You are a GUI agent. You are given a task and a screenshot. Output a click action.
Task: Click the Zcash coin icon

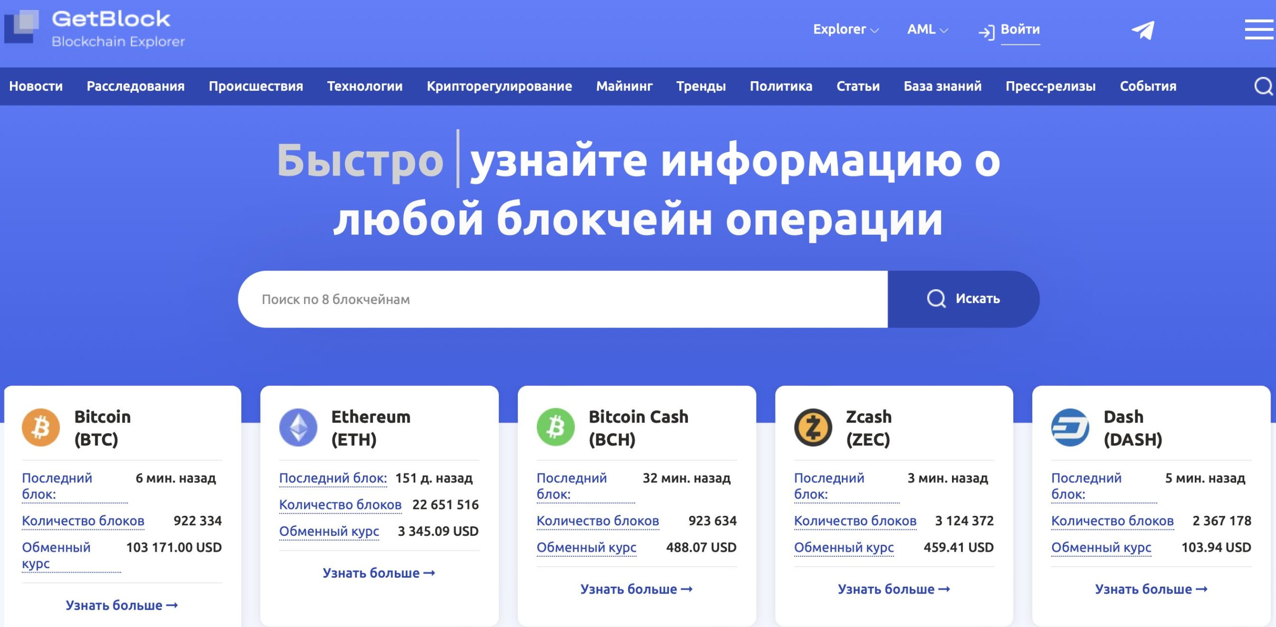[x=813, y=428]
